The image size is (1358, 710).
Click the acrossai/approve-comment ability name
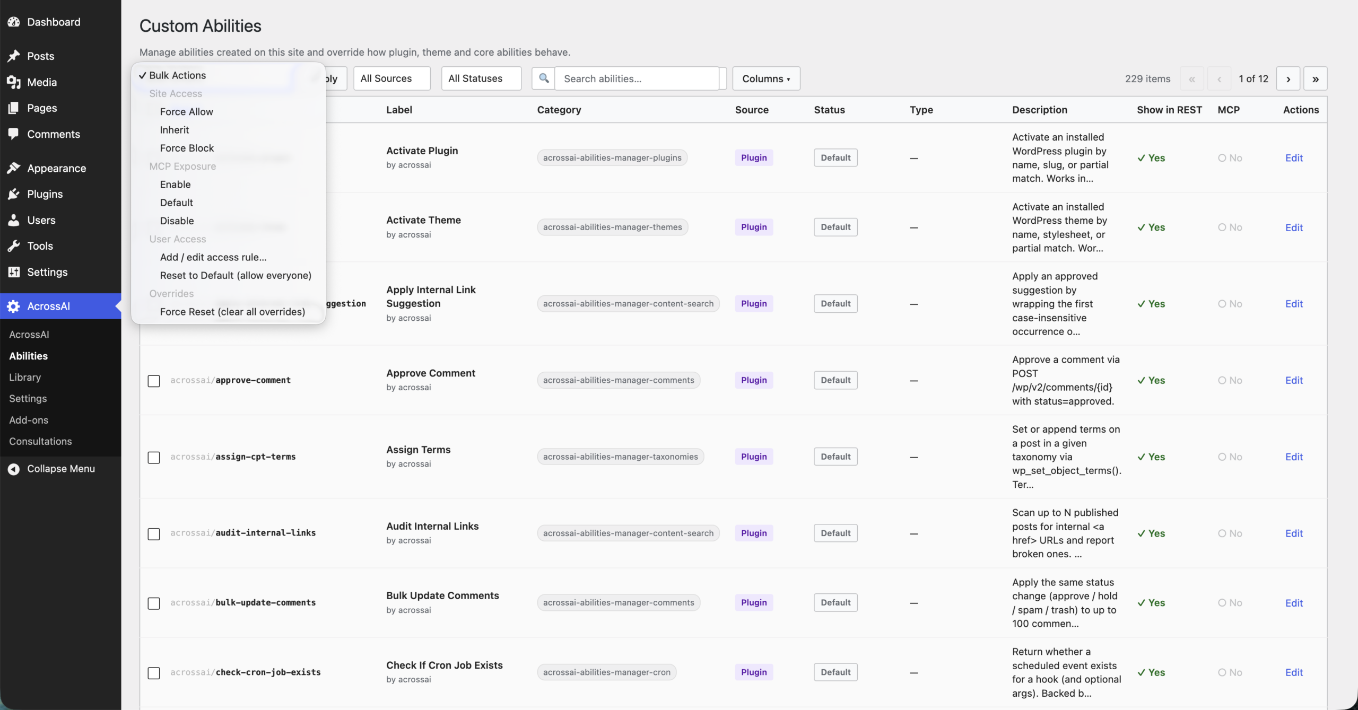[x=230, y=380]
